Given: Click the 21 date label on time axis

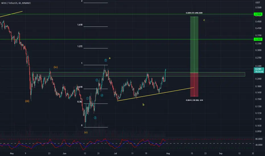Looking at the screenshot, I should [99, 153].
